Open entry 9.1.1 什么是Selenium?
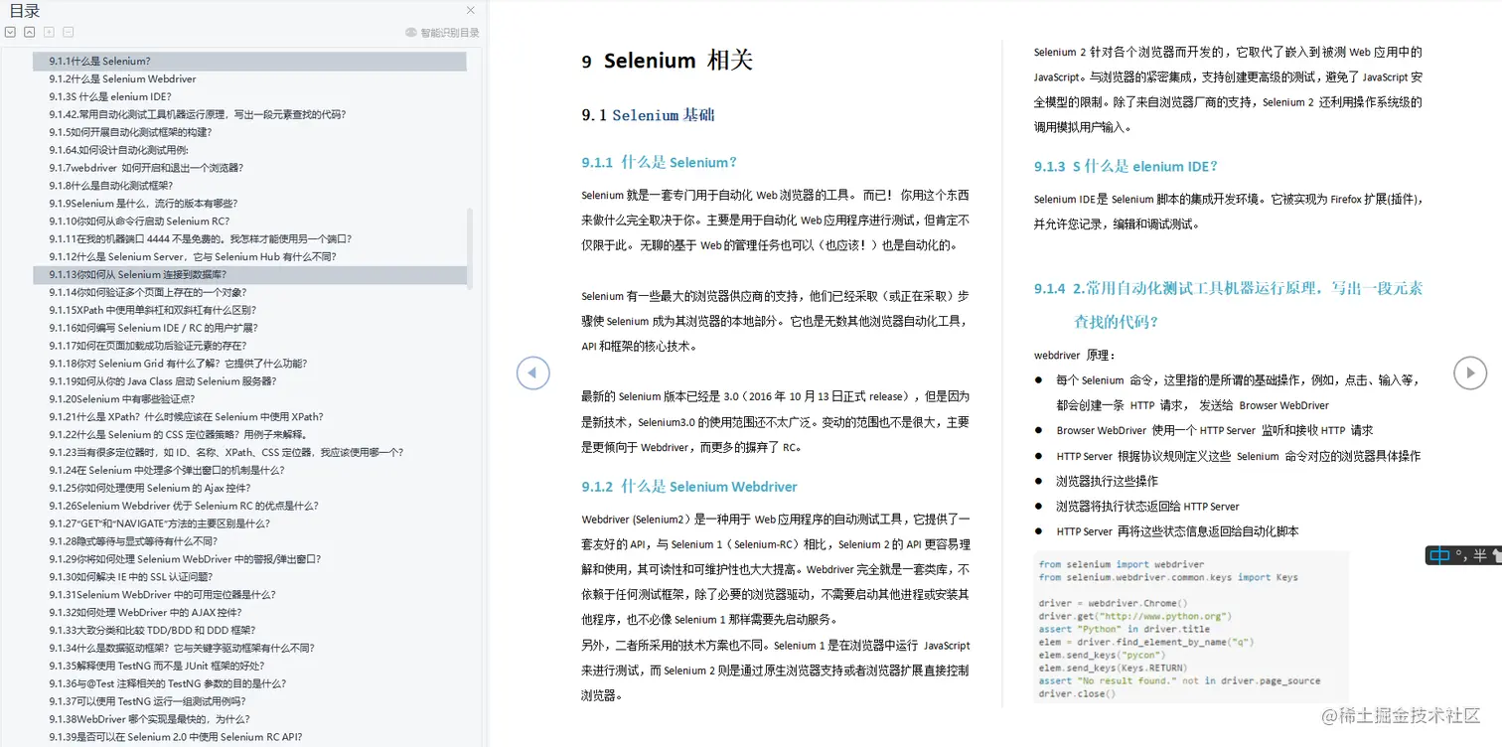The height and width of the screenshot is (747, 1502). 97,61
